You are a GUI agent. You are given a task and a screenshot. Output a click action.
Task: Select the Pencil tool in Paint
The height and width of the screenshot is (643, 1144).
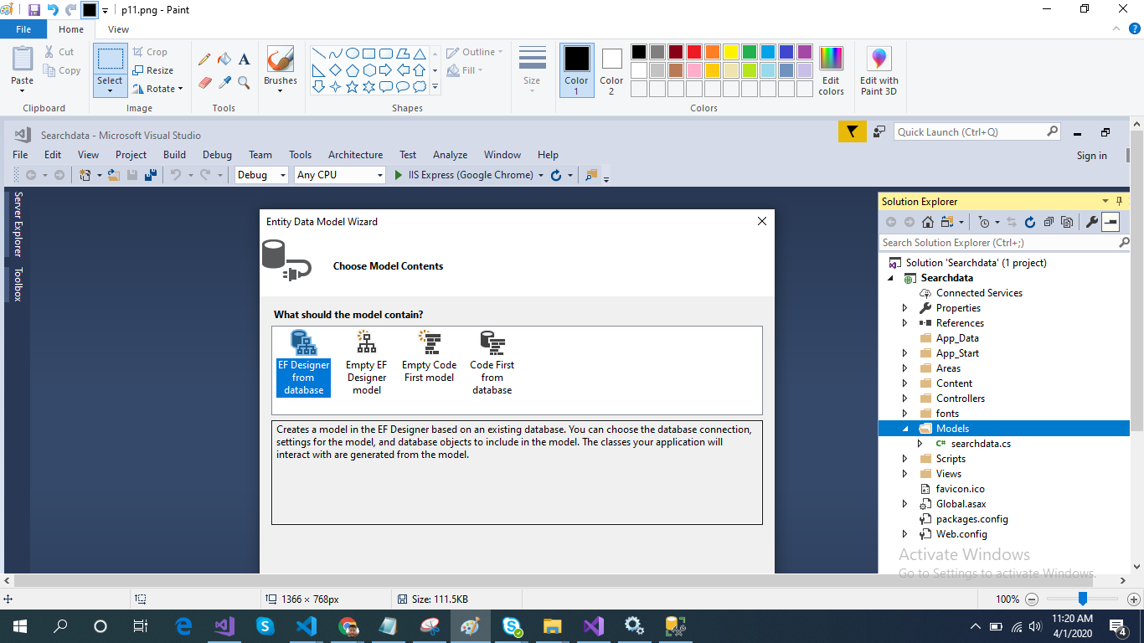pos(204,59)
